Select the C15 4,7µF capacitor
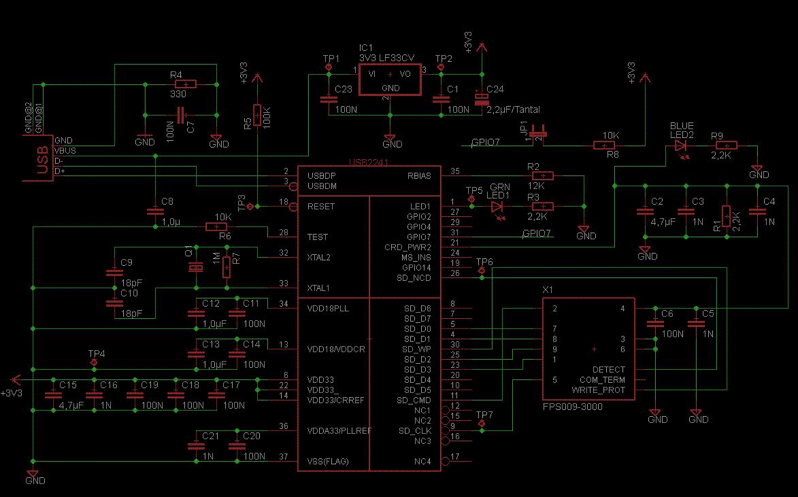This screenshot has height=497, width=798. [53, 395]
